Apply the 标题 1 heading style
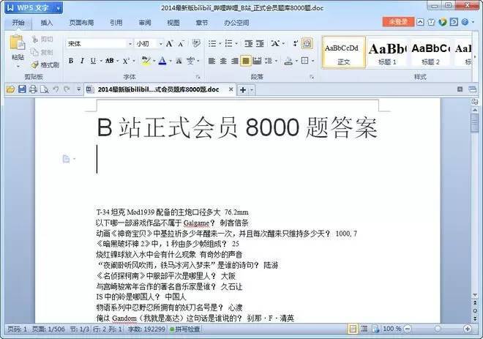 tap(388, 53)
